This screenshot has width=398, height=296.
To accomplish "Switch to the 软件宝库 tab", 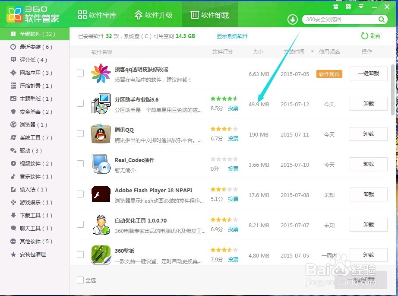I will click(x=98, y=14).
